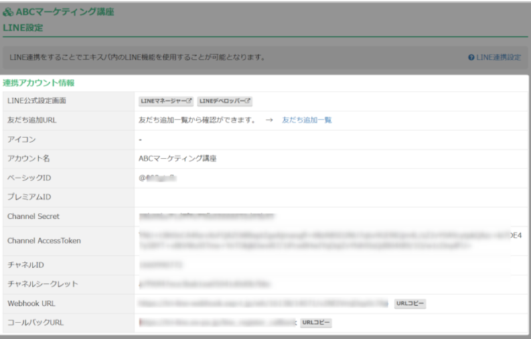Click the 友だち追加一覧から確認ができます text

coord(197,120)
